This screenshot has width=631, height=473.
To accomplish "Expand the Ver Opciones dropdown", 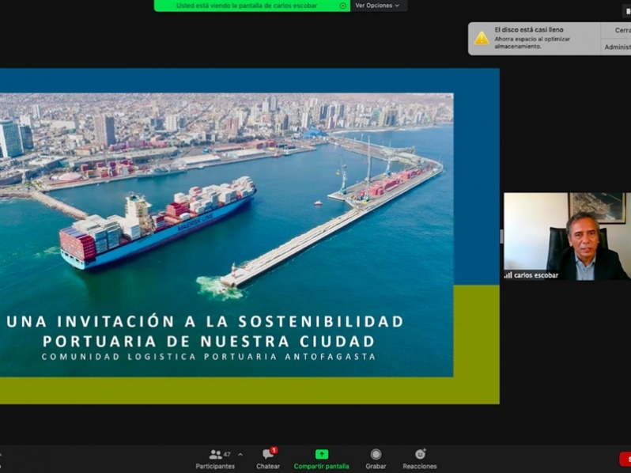I will [x=377, y=6].
